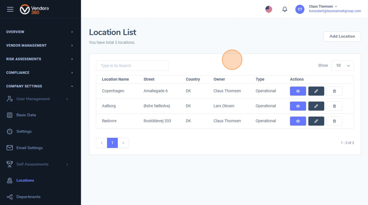This screenshot has height=205, width=368.
Task: Click the US flag language icon
Action: pos(269,9)
